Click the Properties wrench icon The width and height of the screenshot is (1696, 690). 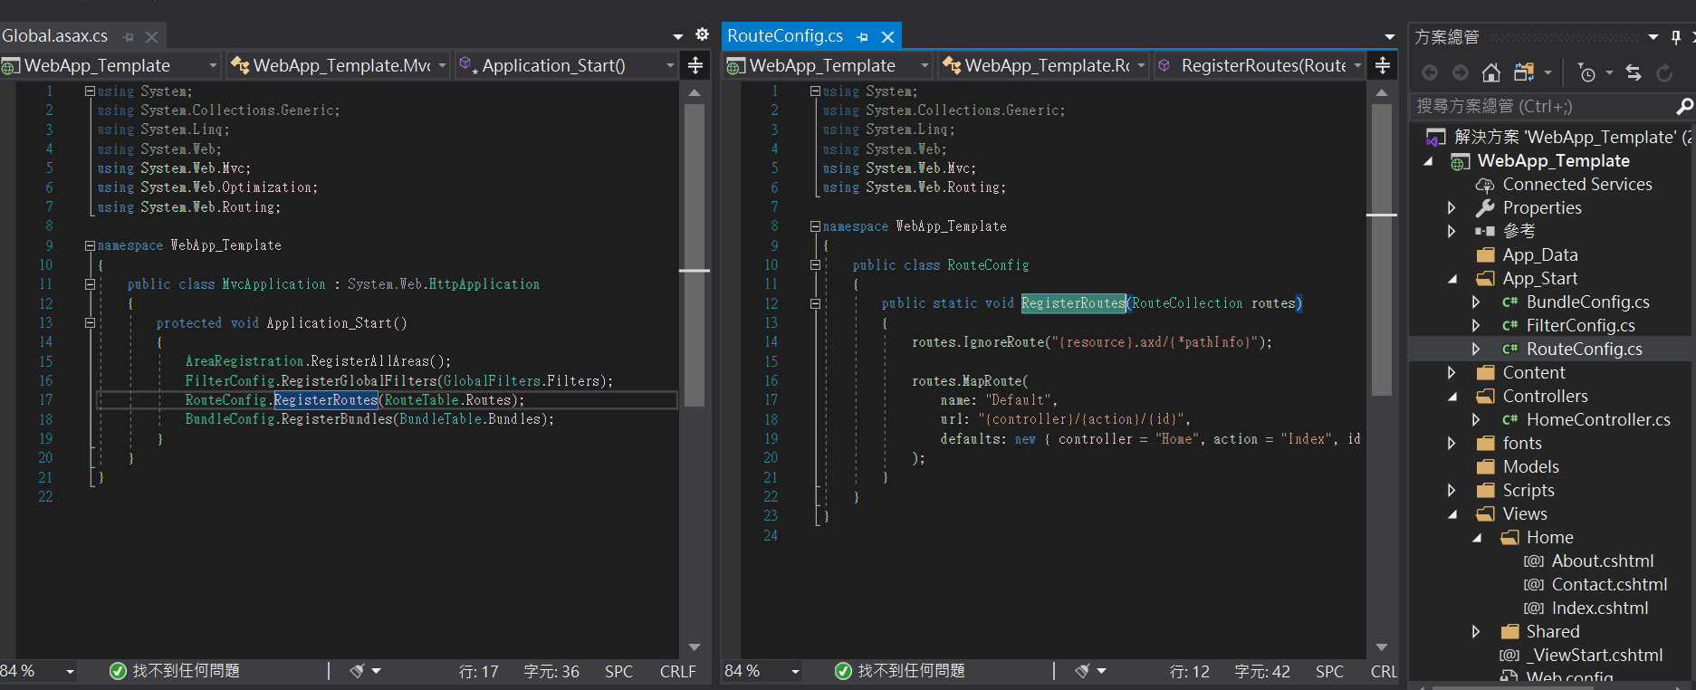[x=1485, y=208]
